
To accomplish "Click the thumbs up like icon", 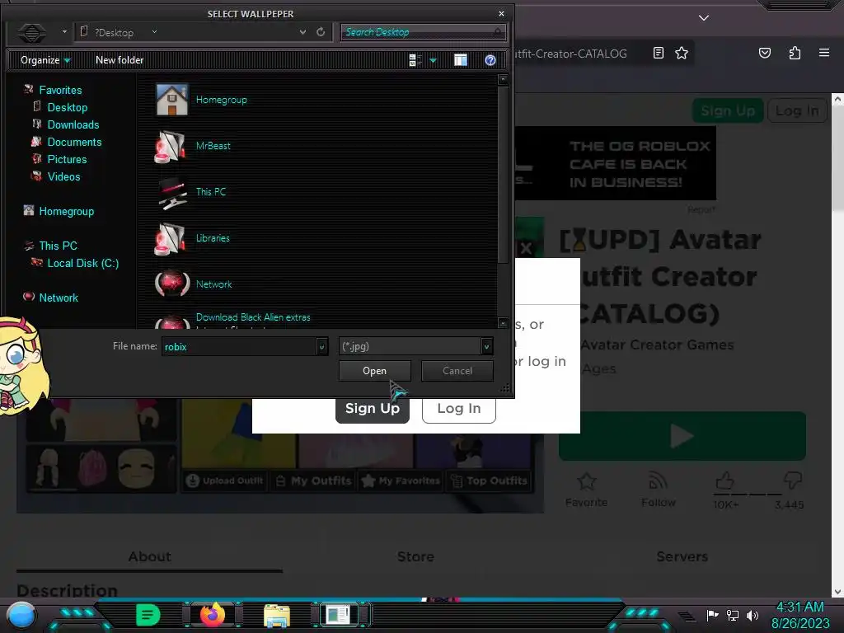I will coord(724,481).
